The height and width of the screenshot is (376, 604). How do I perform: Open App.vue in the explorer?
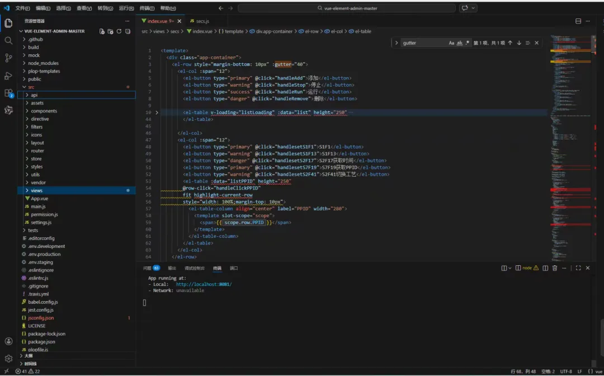77,199
